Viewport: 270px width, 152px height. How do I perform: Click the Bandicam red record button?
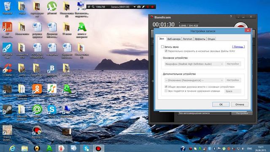[241, 25]
